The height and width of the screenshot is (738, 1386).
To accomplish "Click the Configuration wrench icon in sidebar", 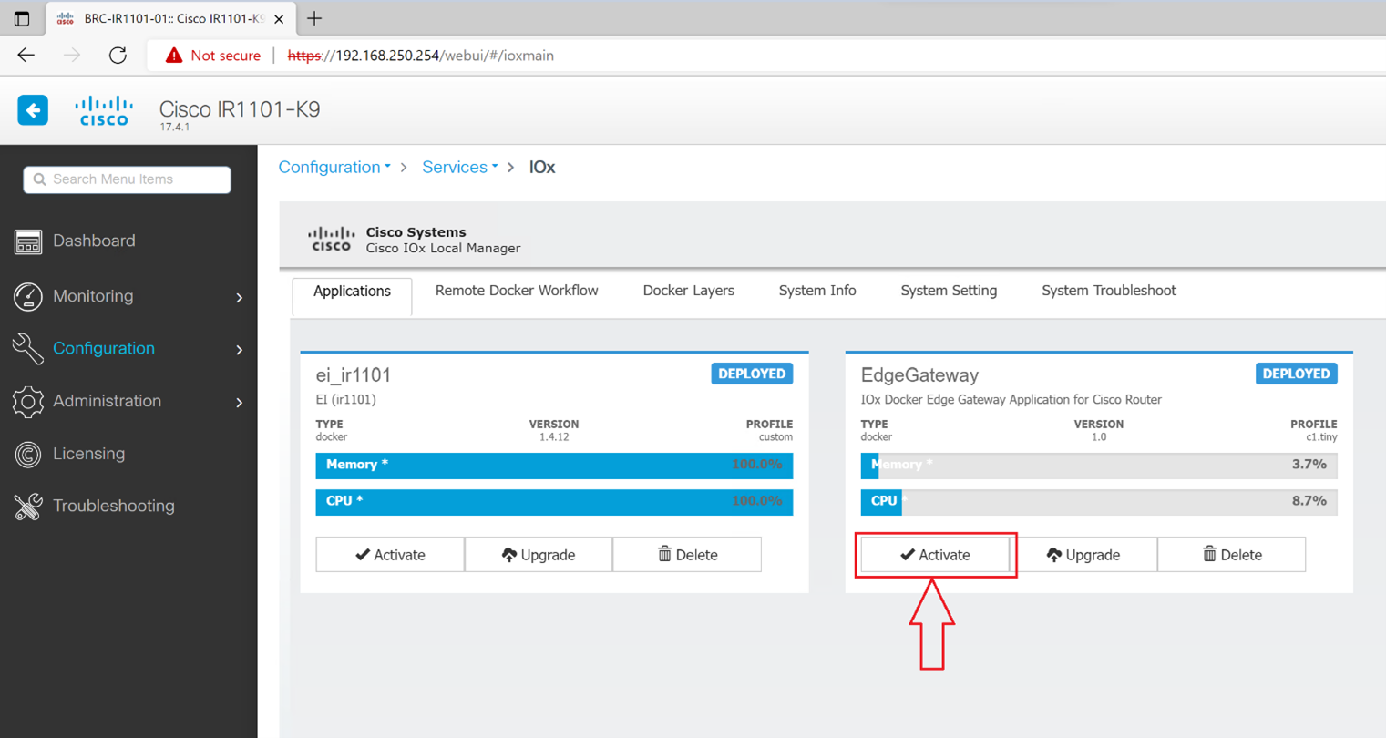I will click(27, 349).
